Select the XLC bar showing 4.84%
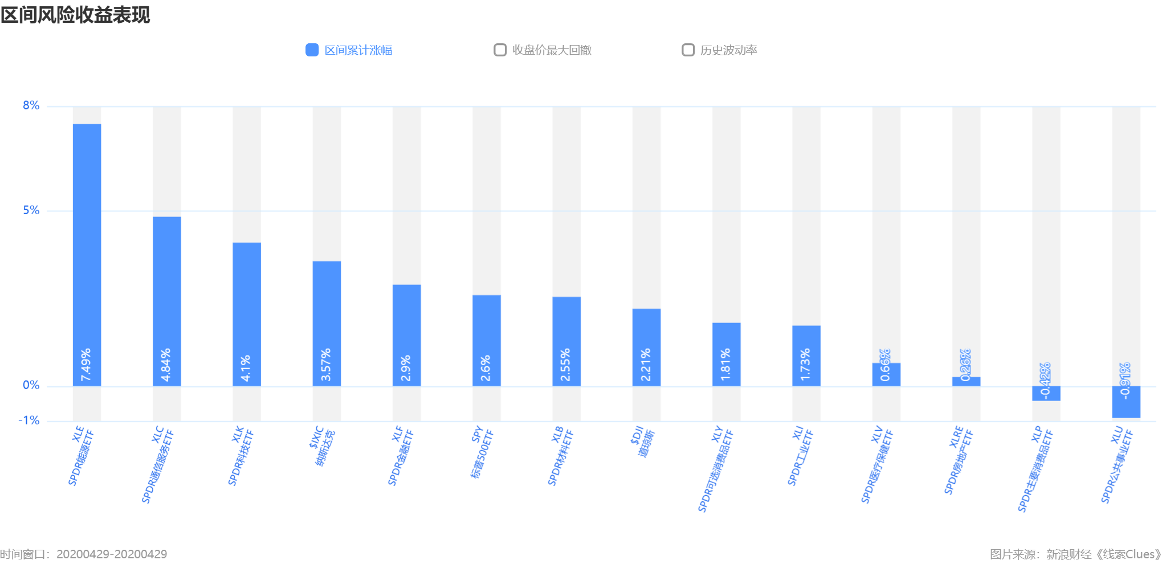Screen dimensions: 1166x564 pos(166,301)
